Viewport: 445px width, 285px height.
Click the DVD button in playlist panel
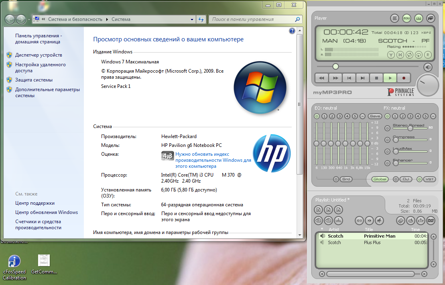431,220
